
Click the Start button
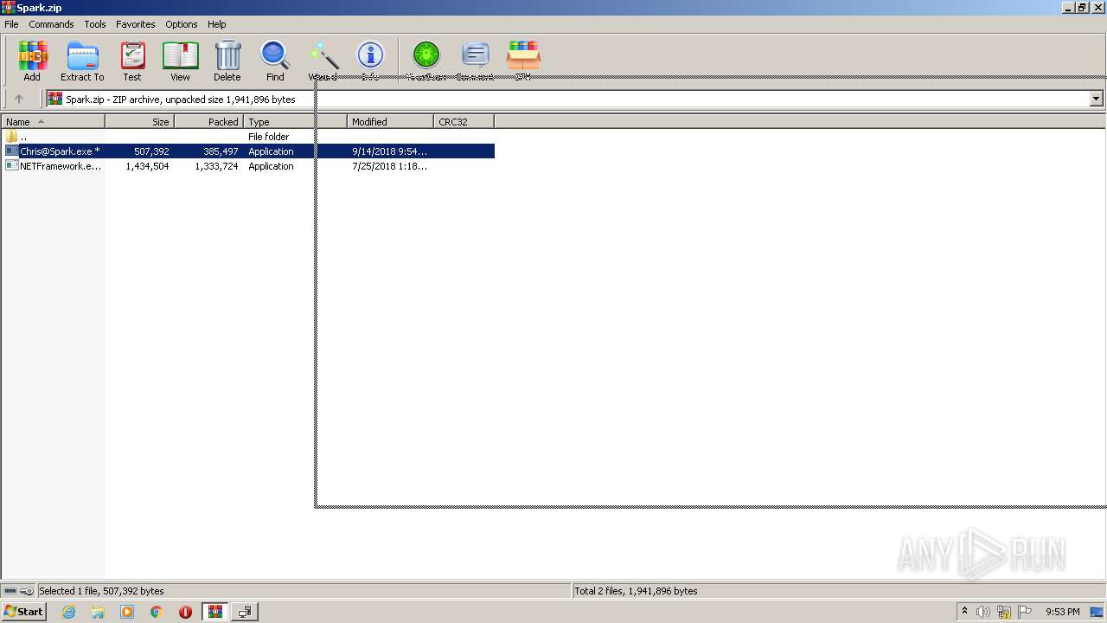click(23, 612)
